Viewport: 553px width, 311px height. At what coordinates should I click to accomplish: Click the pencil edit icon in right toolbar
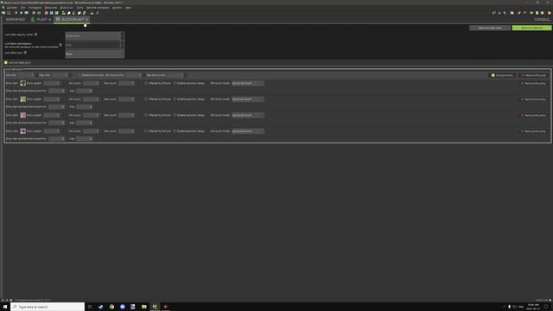519,13
